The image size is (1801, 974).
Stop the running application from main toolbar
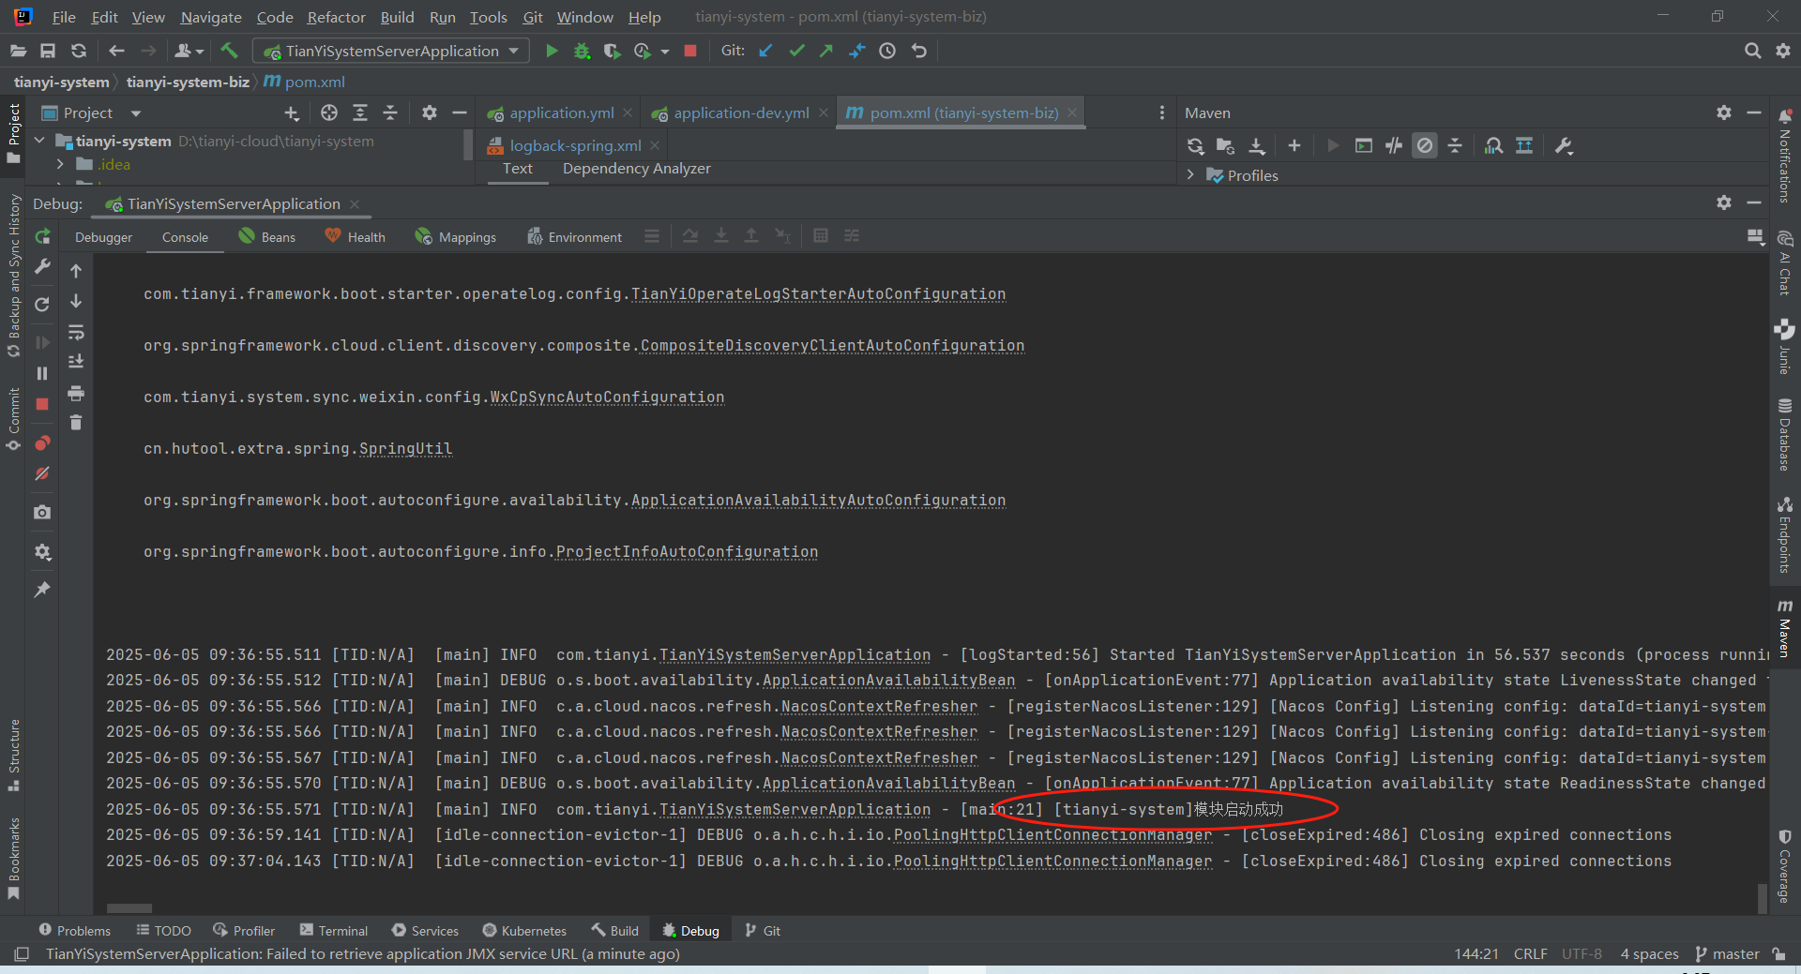pyautogui.click(x=690, y=51)
